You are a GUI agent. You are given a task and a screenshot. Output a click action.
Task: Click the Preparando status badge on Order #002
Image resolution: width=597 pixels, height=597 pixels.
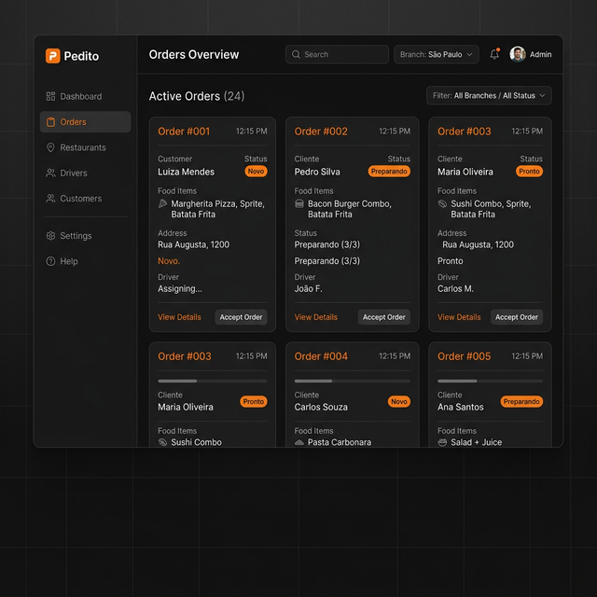[389, 172]
